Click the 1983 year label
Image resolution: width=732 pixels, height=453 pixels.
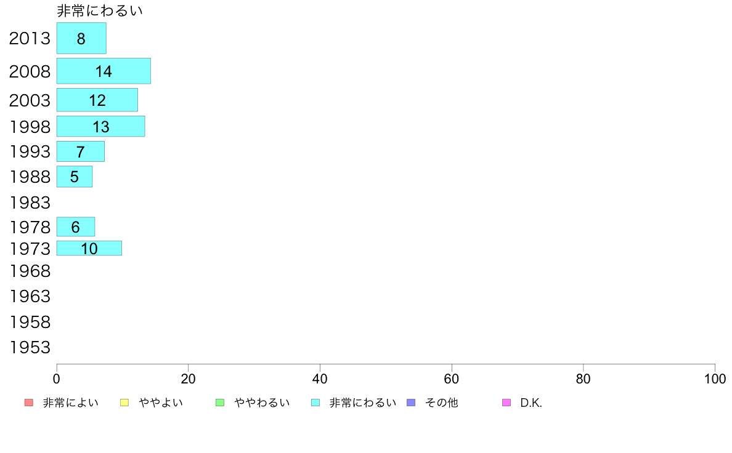click(30, 202)
